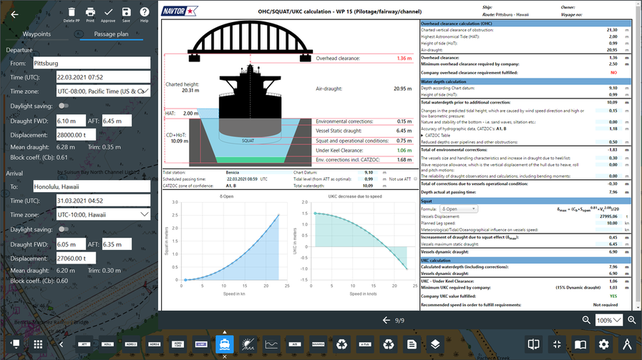The width and height of the screenshot is (642, 360).
Task: Click the NAVTOR logo in the report header
Action: (180, 11)
